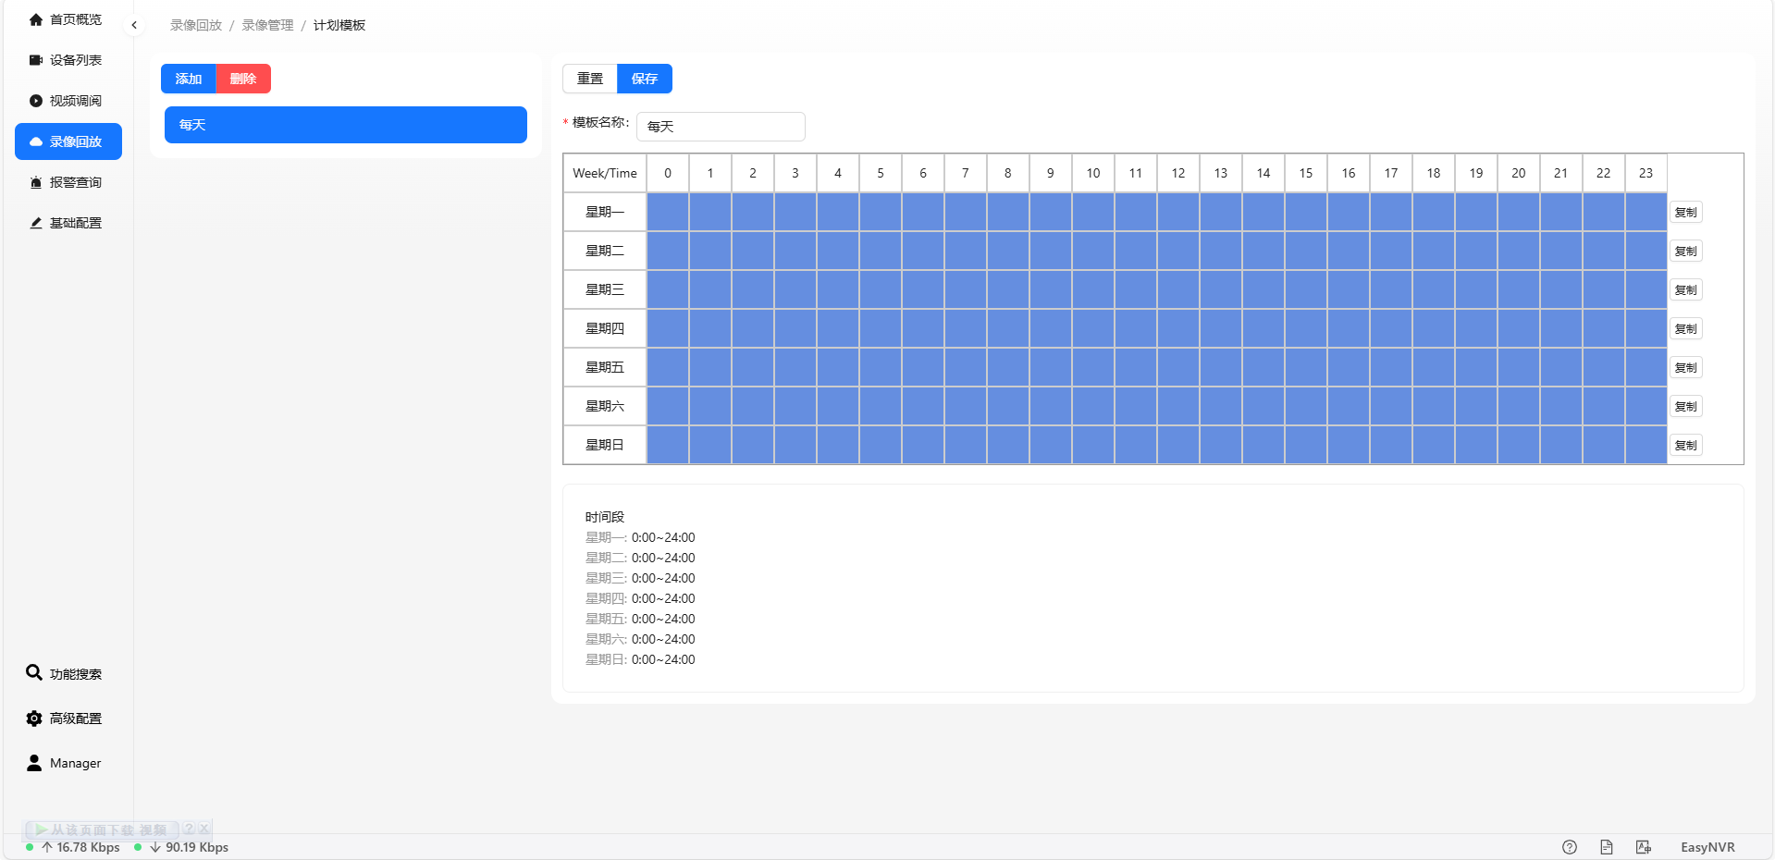Click the home icon beside 首页概览
This screenshot has width=1775, height=860.
tap(36, 19)
